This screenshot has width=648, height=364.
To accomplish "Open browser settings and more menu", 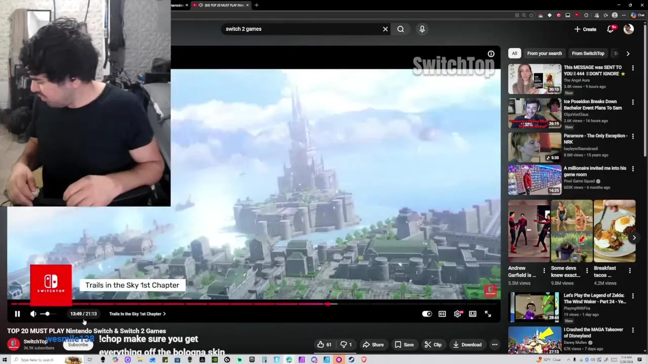I will [x=624, y=15].
